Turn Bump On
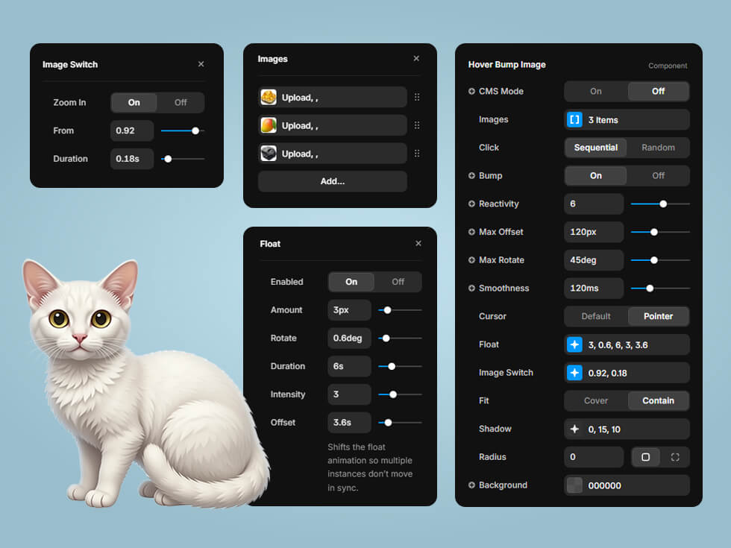The image size is (731, 548). click(596, 176)
